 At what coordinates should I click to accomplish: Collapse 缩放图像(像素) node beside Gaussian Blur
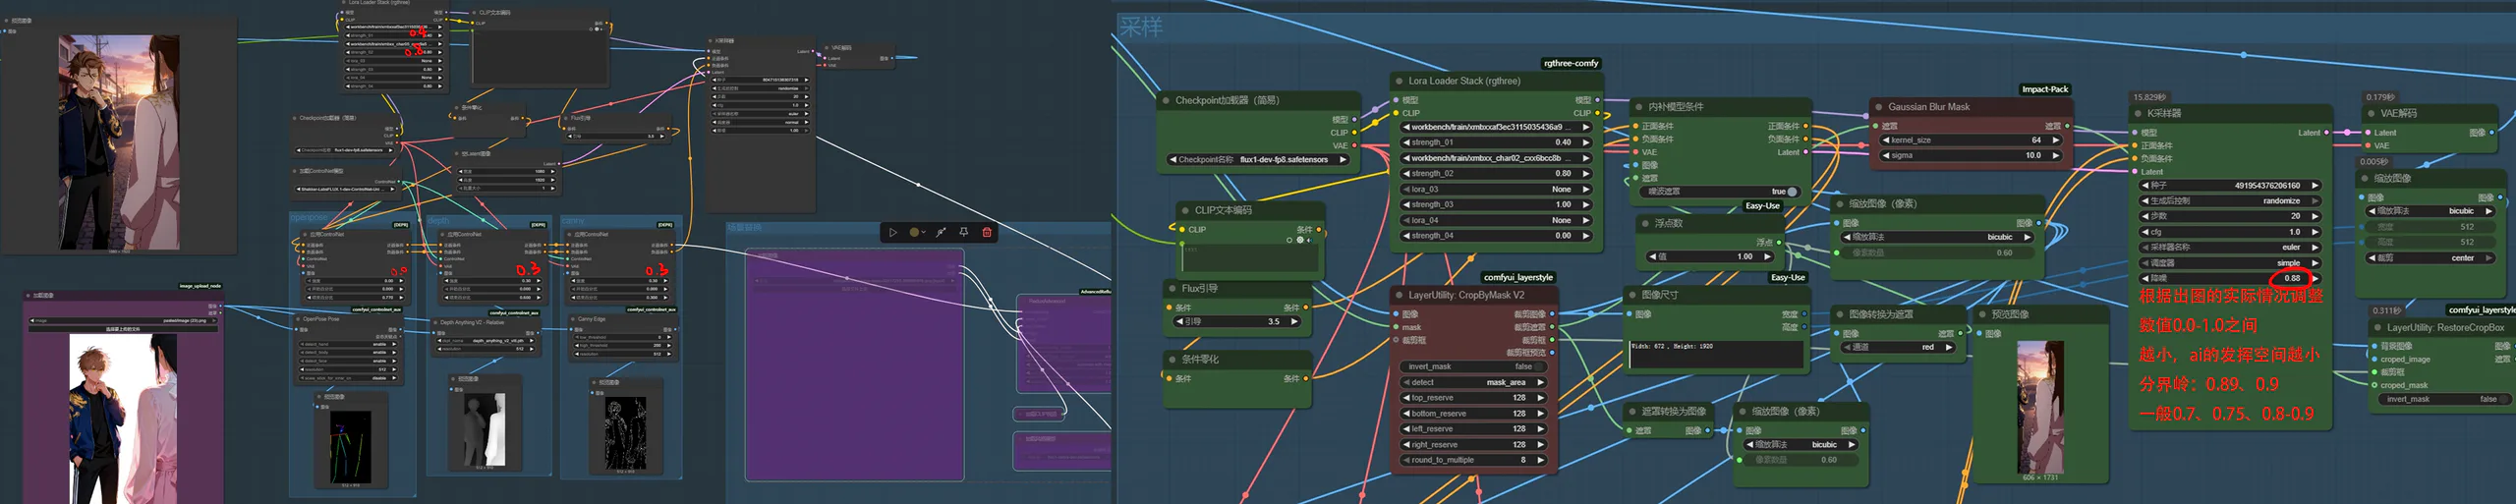(1839, 204)
